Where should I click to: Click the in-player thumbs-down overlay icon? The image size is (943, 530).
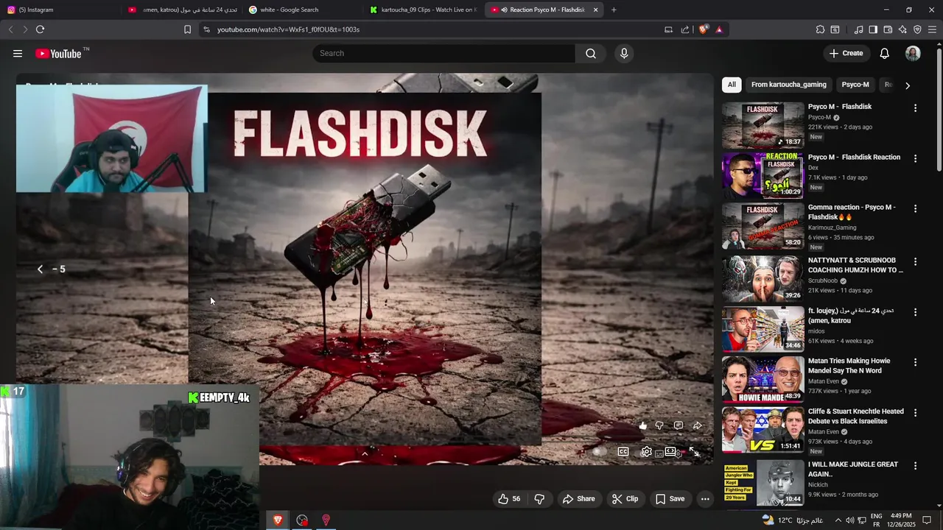click(x=659, y=425)
